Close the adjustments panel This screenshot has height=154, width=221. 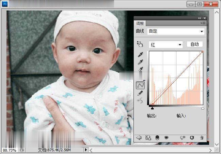coord(205,18)
